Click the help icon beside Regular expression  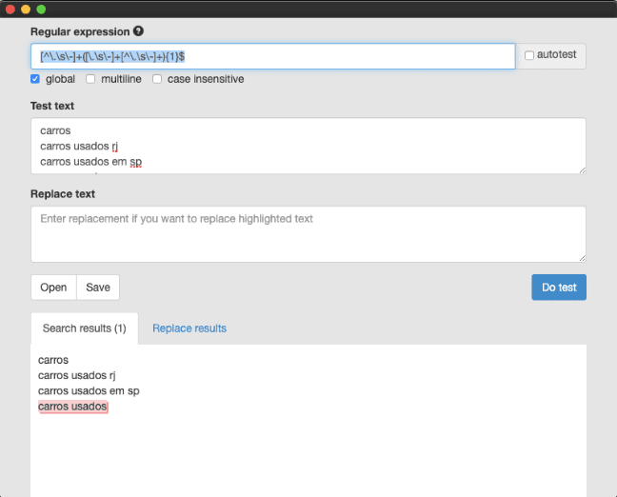pos(138,31)
